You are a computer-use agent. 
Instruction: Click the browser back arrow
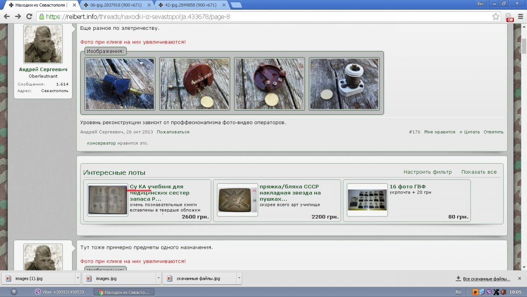coord(7,16)
